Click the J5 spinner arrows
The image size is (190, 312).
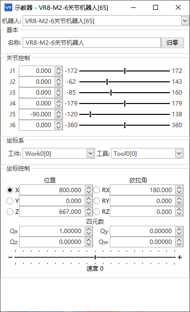coord(59,114)
